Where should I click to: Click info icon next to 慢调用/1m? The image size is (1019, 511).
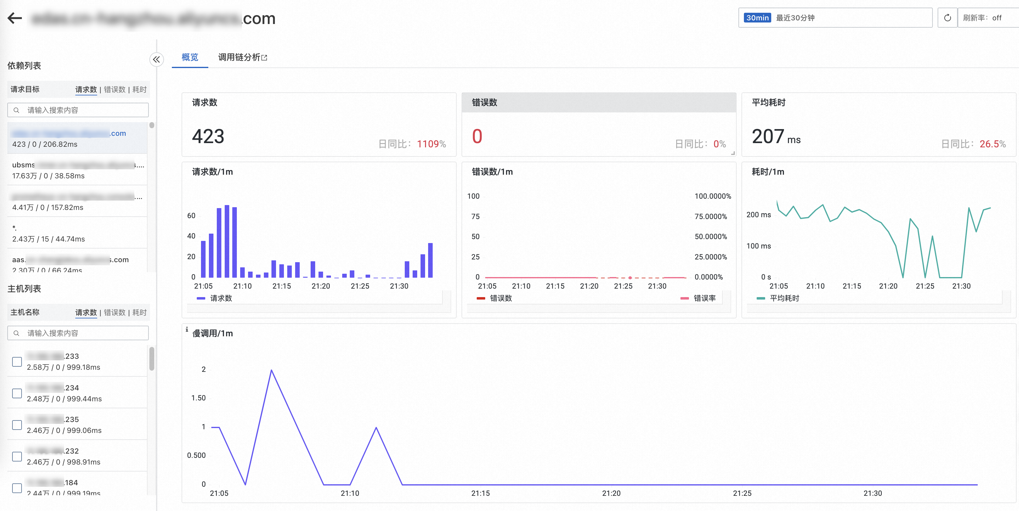(x=187, y=329)
